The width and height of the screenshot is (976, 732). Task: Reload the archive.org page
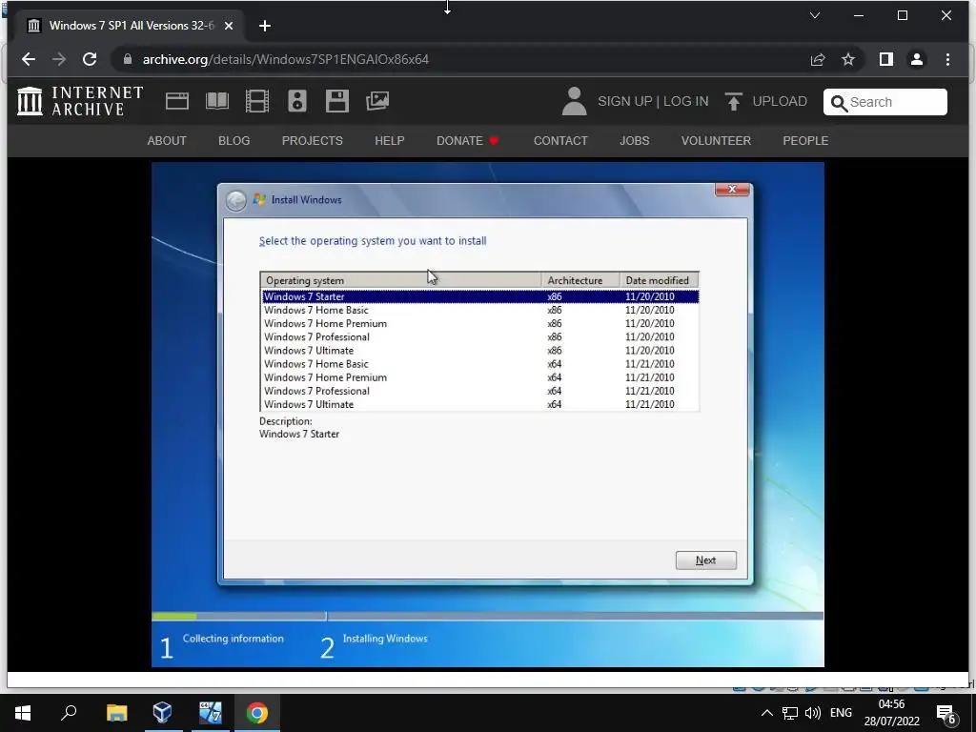coord(90,59)
